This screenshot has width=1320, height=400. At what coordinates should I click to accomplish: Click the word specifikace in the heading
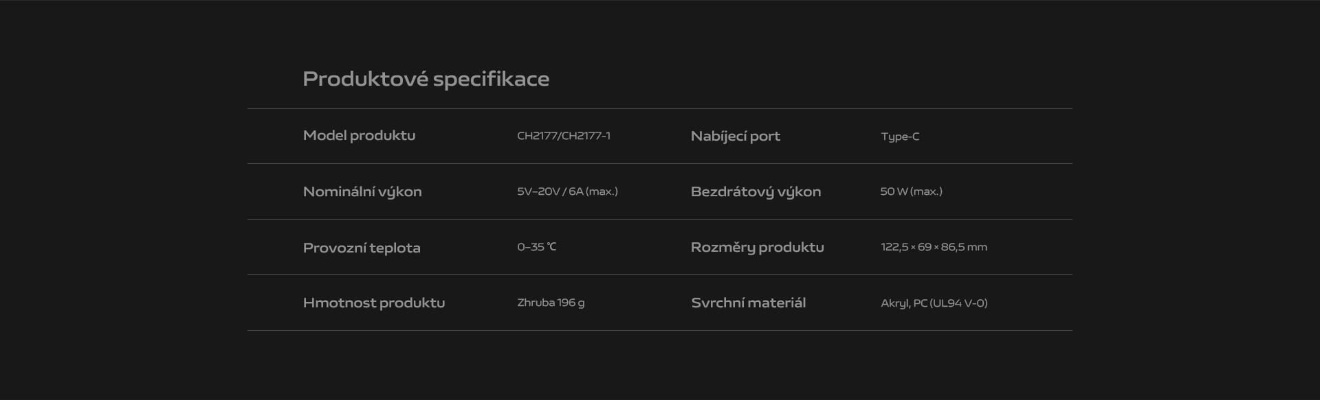[x=491, y=80]
